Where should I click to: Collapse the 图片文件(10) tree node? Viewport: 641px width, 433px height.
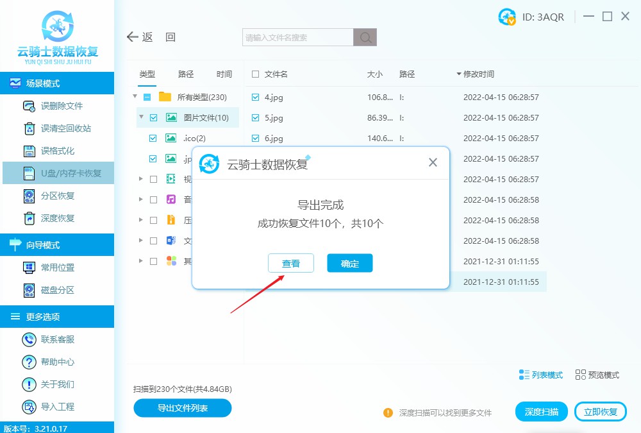pos(141,117)
